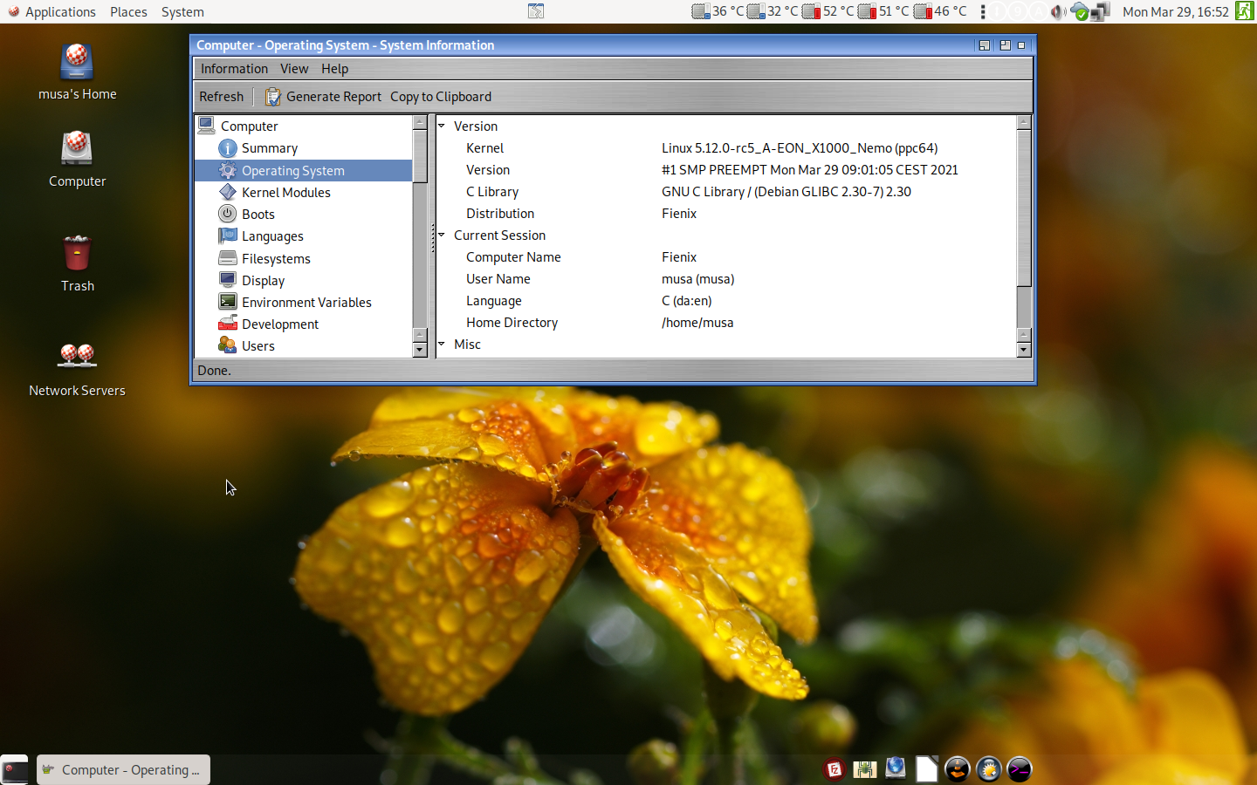The height and width of the screenshot is (785, 1257).
Task: Select Kernel Modules in the sidebar
Action: [285, 193]
